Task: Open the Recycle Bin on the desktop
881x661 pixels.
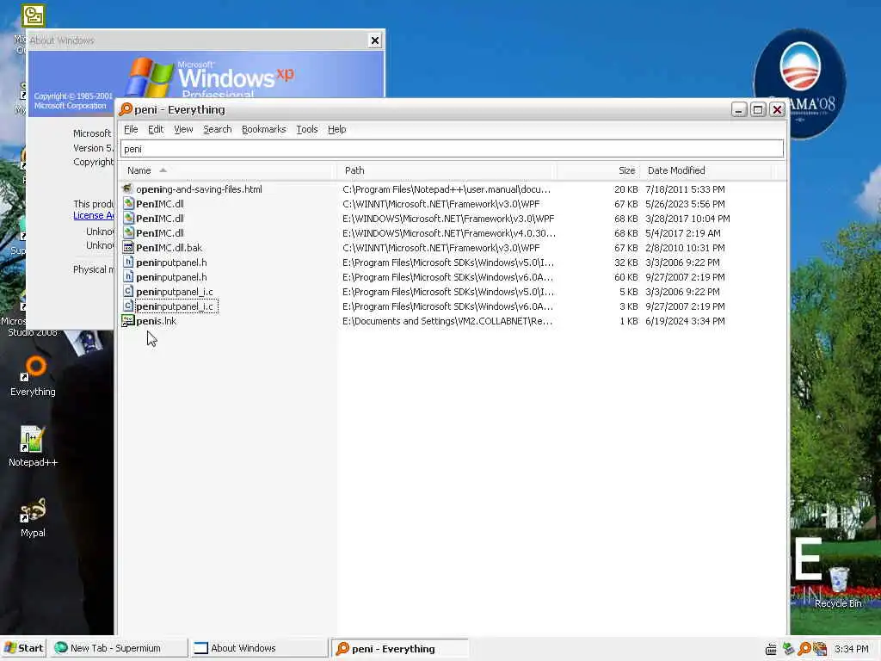Action: point(838,587)
